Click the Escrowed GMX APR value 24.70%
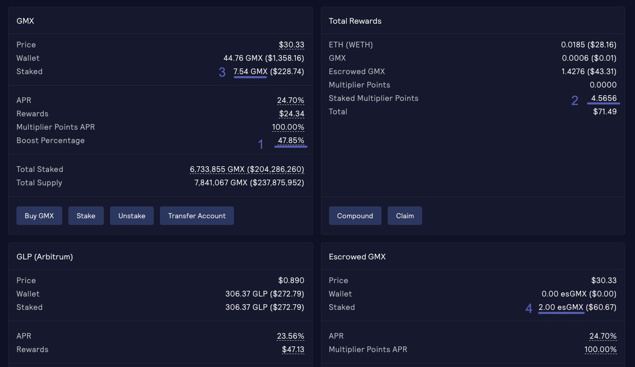Screen dimensions: 635x367 pos(603,336)
